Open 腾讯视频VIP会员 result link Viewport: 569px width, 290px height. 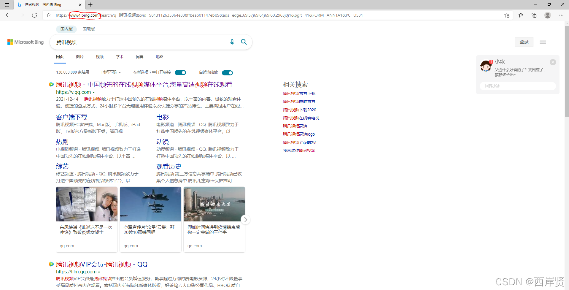(102, 264)
